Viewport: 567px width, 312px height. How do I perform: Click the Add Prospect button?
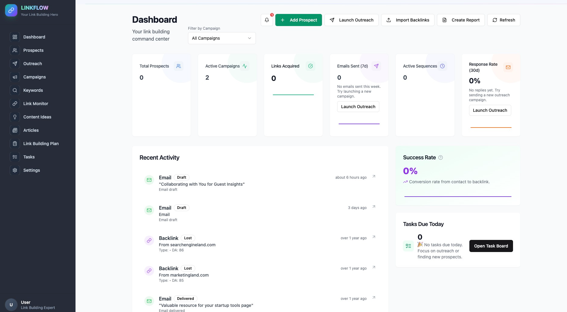pyautogui.click(x=298, y=20)
